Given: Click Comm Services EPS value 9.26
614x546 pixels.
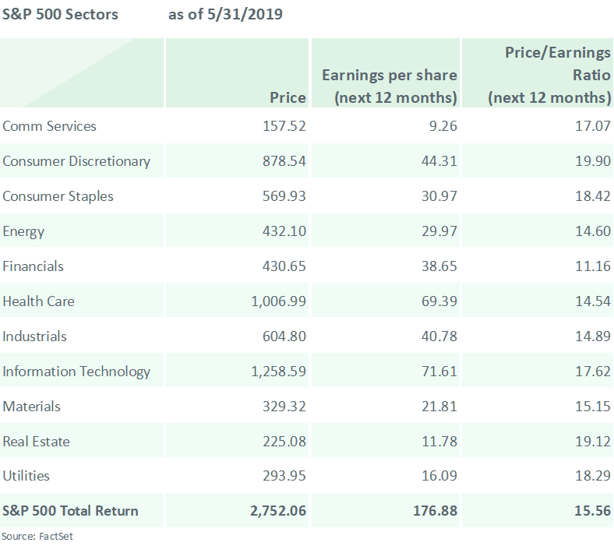Looking at the screenshot, I should (x=443, y=126).
